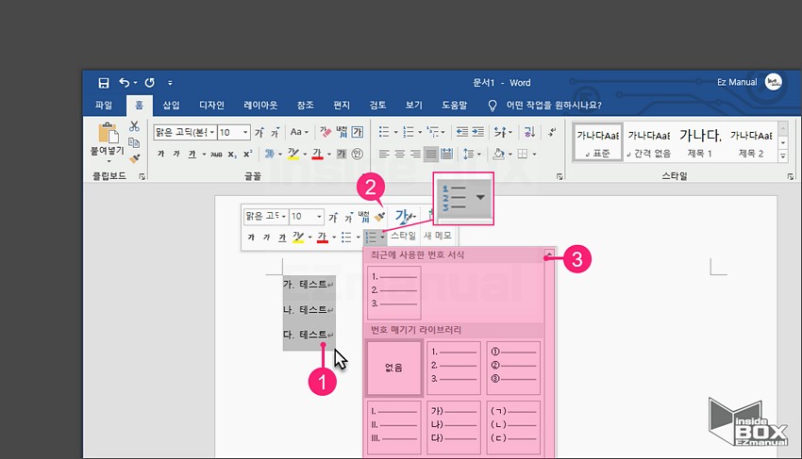Toggle strikethrough formatting
The width and height of the screenshot is (802, 459).
click(x=216, y=154)
